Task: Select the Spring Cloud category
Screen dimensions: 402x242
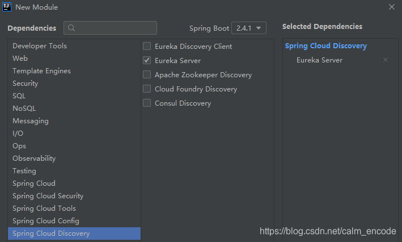Action: (74, 183)
